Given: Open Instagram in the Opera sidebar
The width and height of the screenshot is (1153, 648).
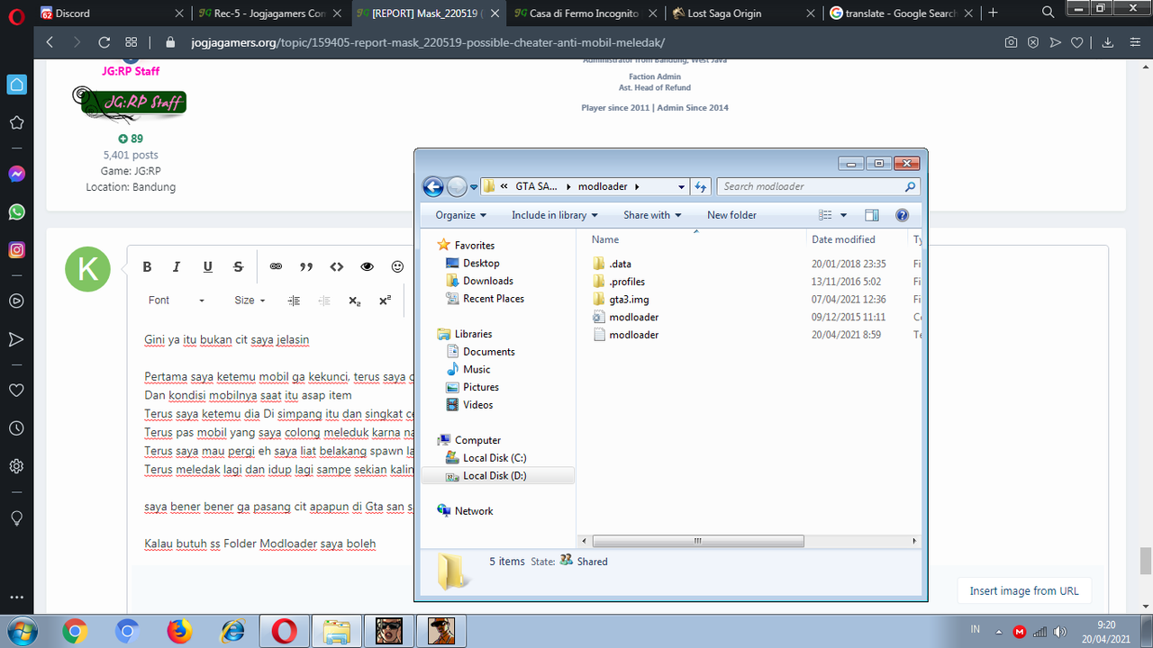Looking at the screenshot, I should (x=16, y=249).
